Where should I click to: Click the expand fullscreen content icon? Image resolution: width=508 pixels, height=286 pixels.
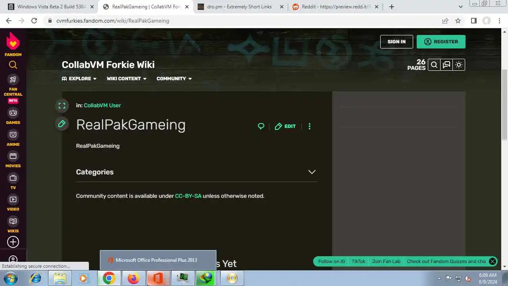[62, 105]
